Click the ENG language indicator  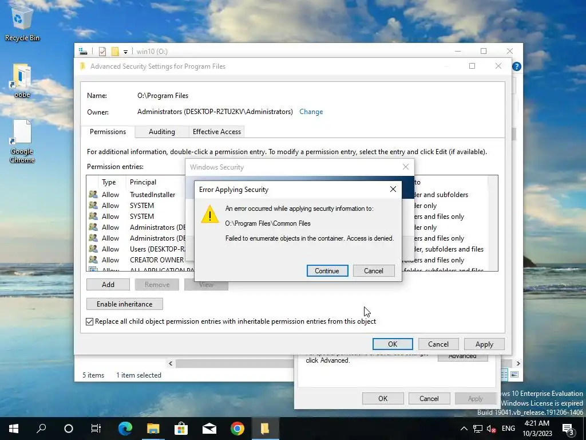pyautogui.click(x=508, y=429)
